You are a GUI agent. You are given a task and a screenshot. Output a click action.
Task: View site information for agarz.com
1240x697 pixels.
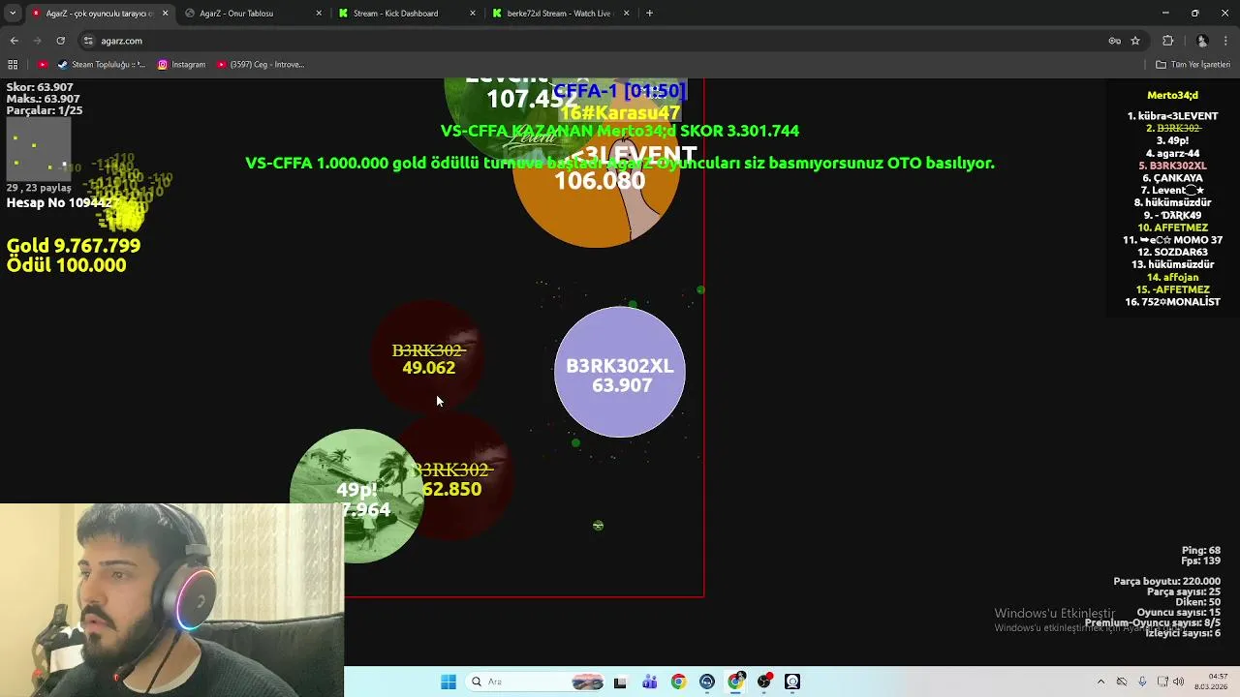point(88,41)
